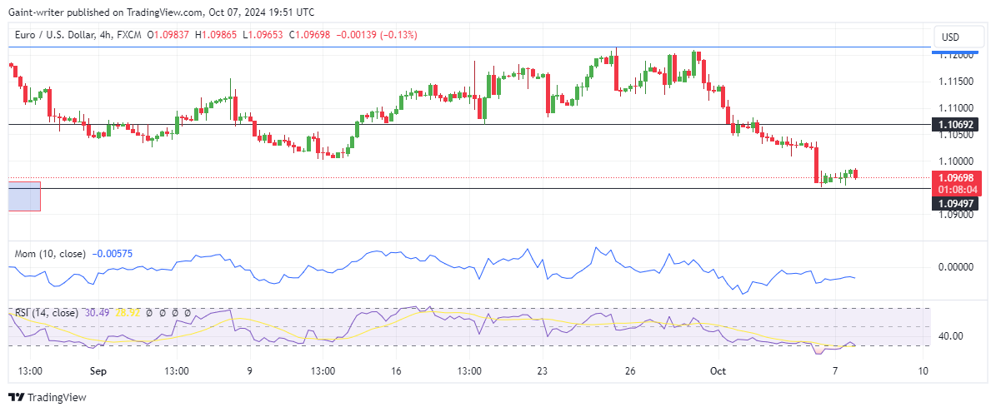Click the 40.00 RSI scale label
This screenshot has width=996, height=412.
coord(950,336)
